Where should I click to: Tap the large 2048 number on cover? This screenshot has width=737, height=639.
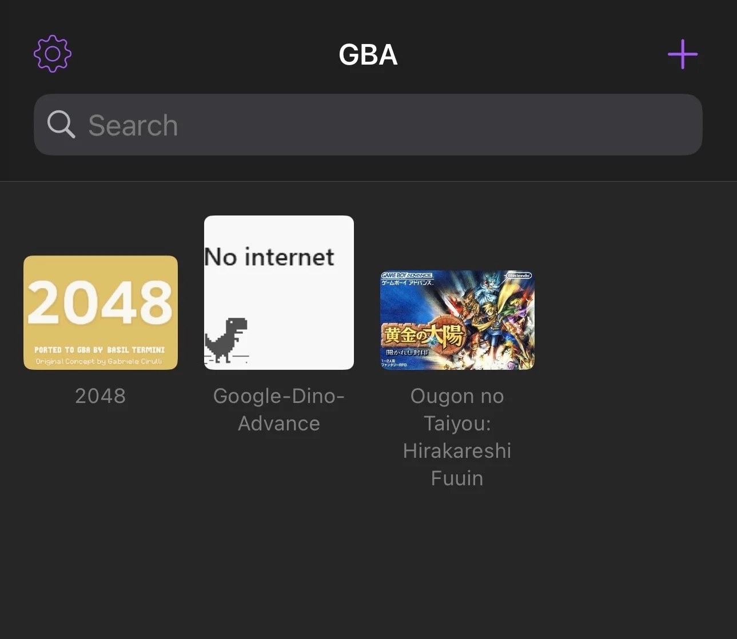click(100, 302)
